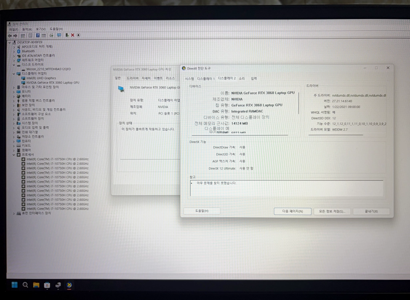Expand the 범용 직렬 버스 컨트롤러 category

coord(14,101)
